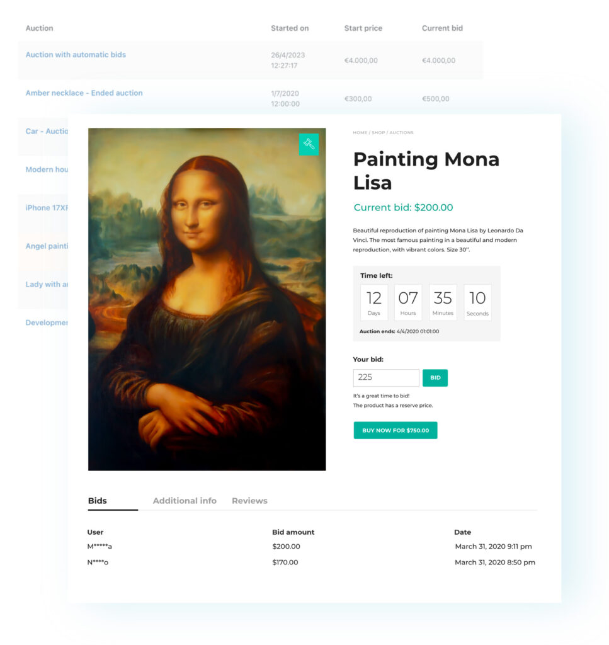Click the Seconds countdown box showing 10
The image size is (609, 645).
477,302
